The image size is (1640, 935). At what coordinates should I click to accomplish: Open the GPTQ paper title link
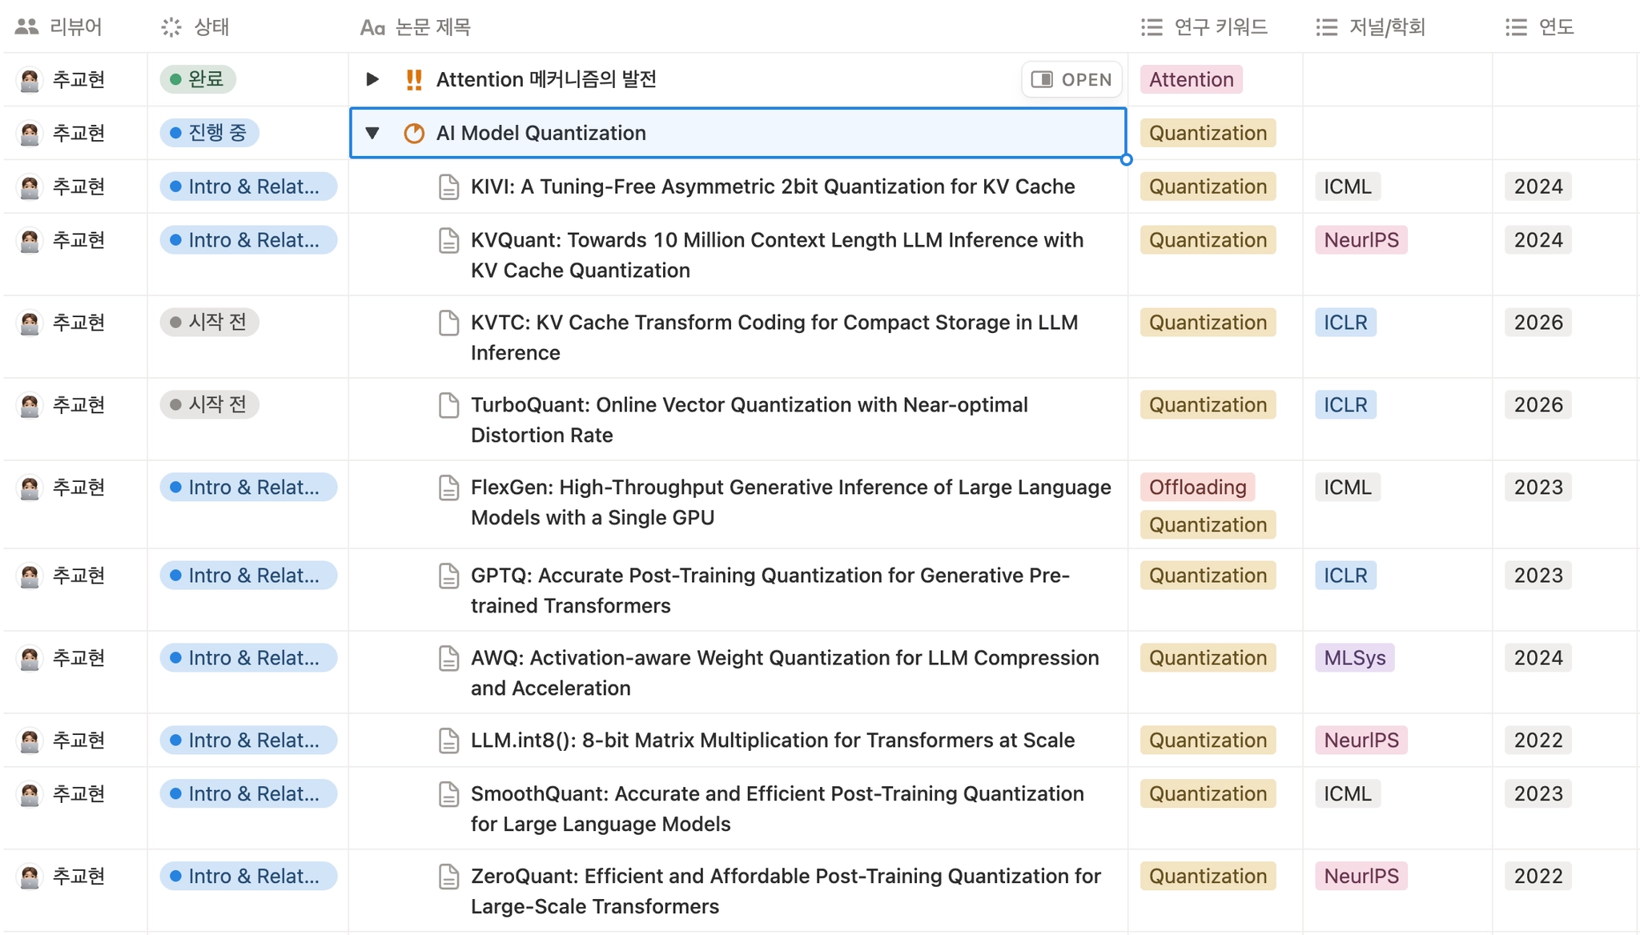point(769,576)
